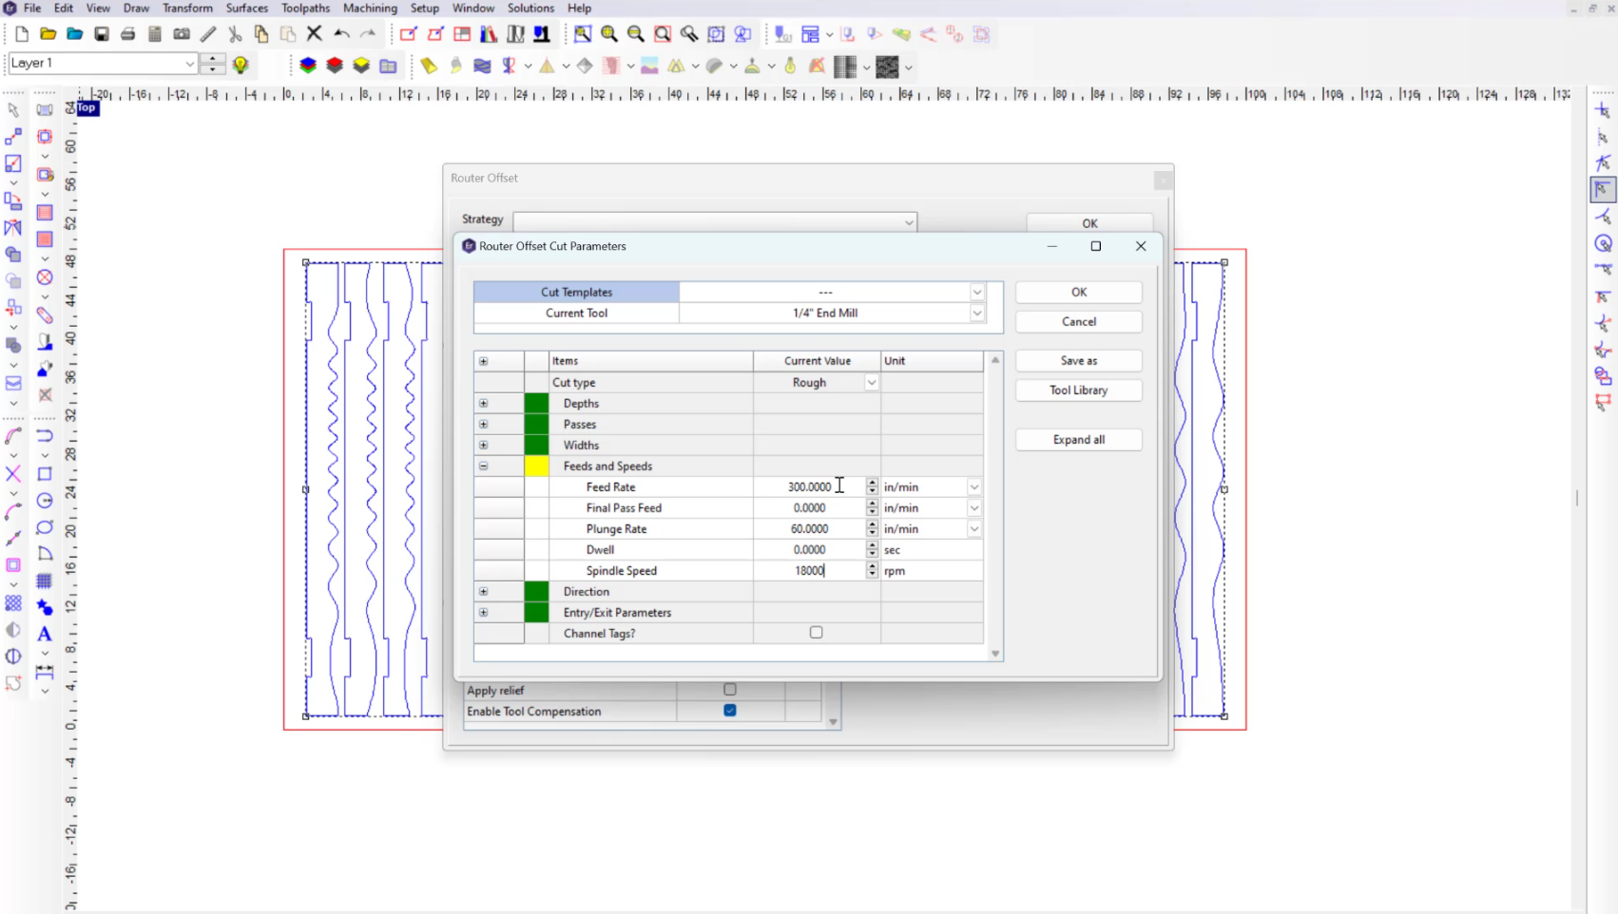
Task: Click the New file icon
Action: (x=22, y=34)
